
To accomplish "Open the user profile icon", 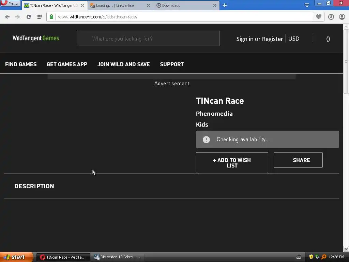I will (x=342, y=17).
